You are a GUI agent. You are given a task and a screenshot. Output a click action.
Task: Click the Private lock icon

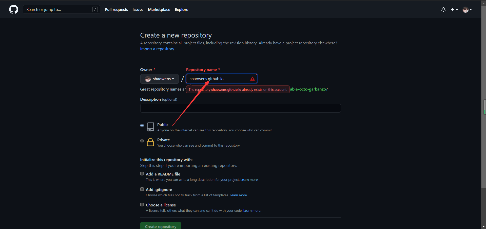150,142
